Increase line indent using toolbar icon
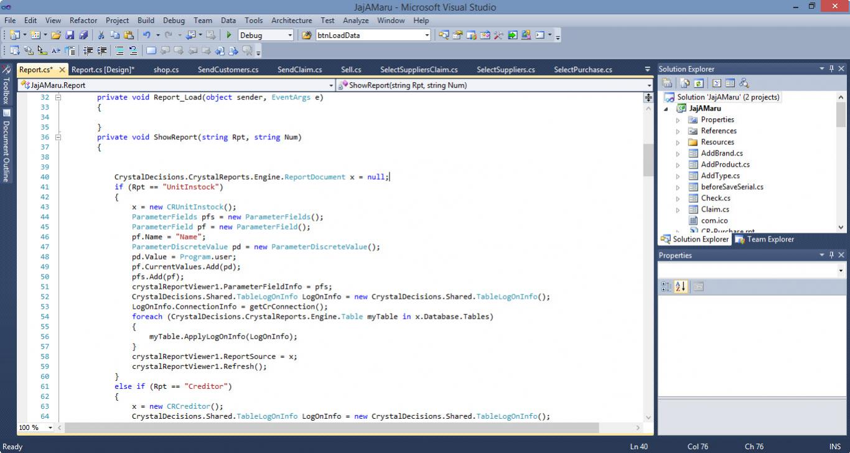850x453 pixels. pos(101,50)
